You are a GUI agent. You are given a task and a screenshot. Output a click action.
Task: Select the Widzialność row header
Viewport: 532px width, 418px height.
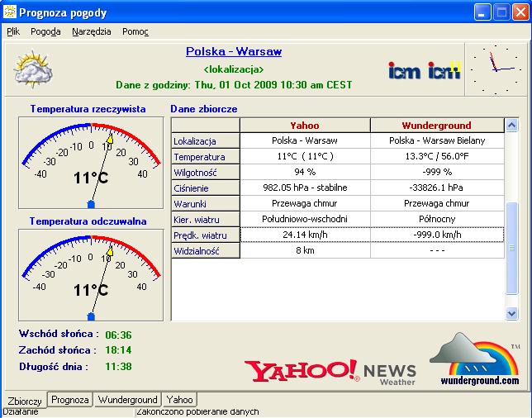point(206,251)
